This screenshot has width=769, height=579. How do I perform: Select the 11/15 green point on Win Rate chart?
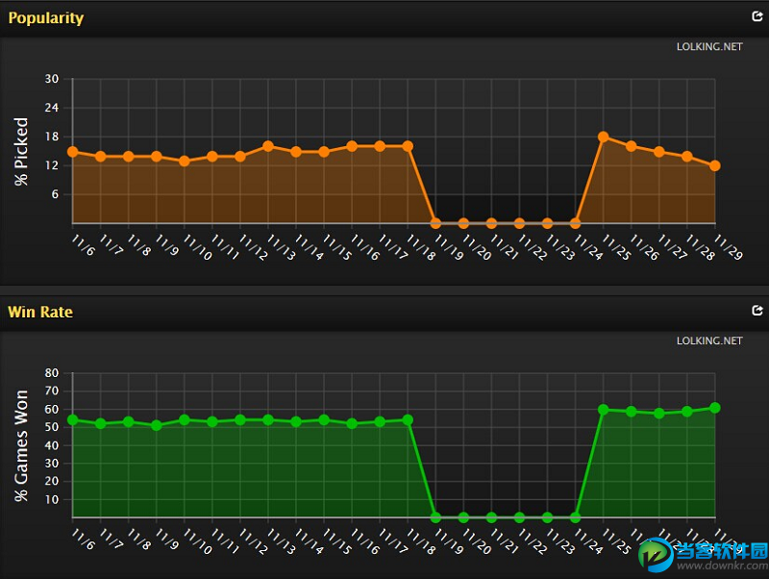coord(324,420)
